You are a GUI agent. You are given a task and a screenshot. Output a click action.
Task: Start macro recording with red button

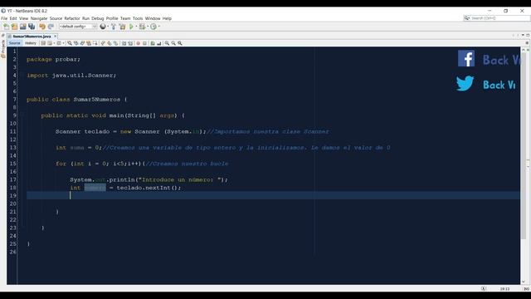coord(139,43)
